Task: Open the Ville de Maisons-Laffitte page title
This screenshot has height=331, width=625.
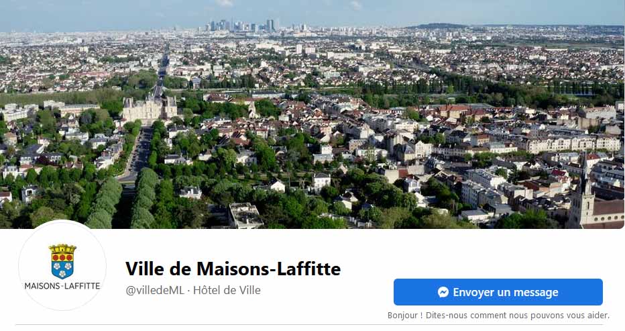Action: pos(233,269)
